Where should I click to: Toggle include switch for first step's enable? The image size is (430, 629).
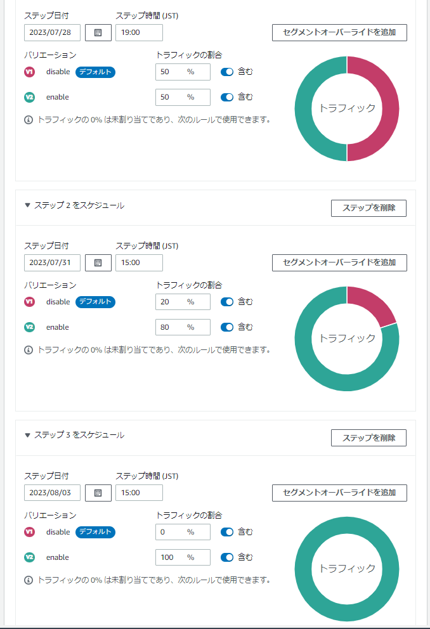click(227, 97)
